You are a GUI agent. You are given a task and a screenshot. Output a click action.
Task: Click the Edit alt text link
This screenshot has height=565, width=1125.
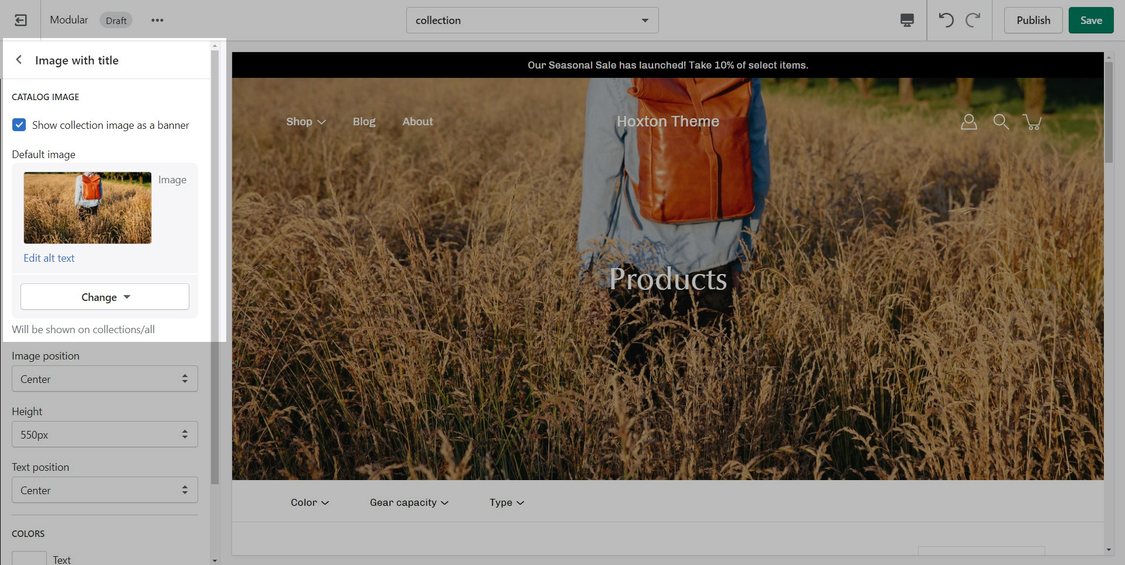pyautogui.click(x=49, y=258)
